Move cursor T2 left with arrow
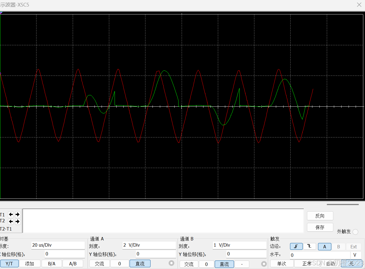 point(11,221)
